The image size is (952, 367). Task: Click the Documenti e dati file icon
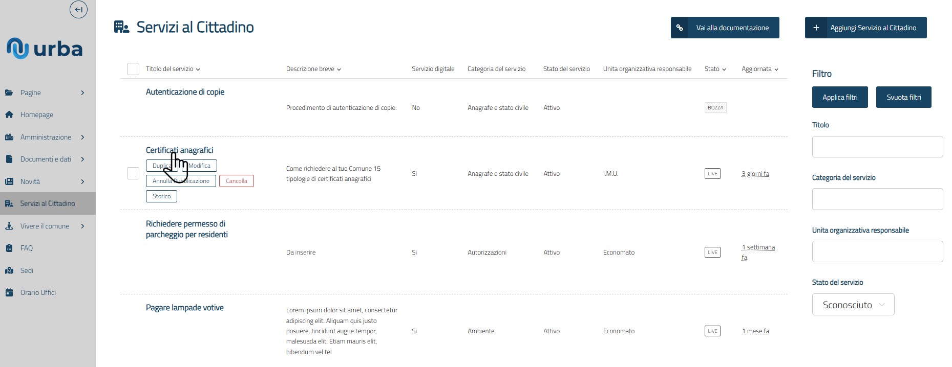(x=9, y=159)
